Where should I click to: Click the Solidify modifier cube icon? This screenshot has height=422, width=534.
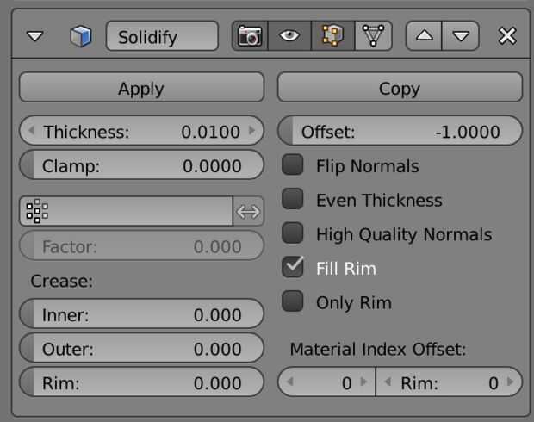pyautogui.click(x=80, y=37)
